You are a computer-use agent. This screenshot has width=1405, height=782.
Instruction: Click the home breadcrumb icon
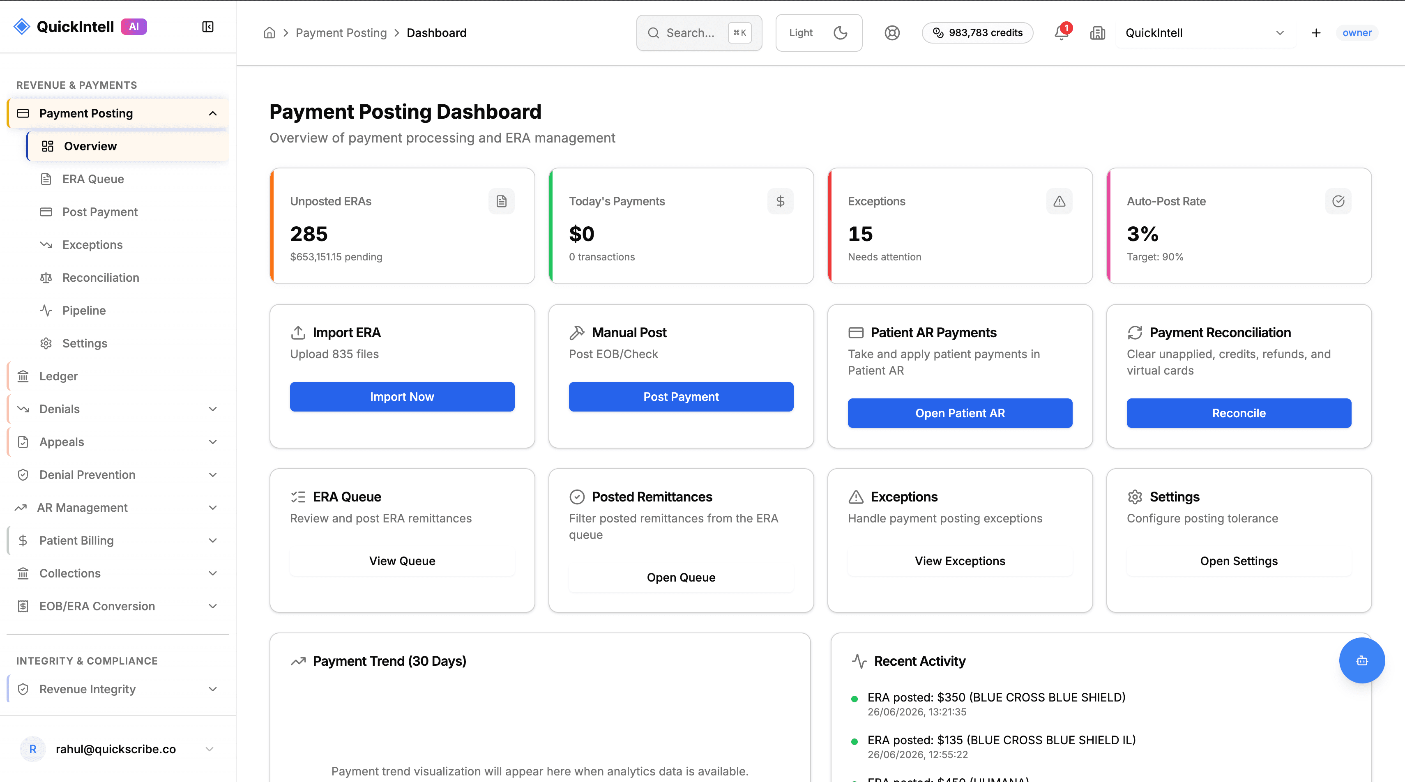click(269, 33)
